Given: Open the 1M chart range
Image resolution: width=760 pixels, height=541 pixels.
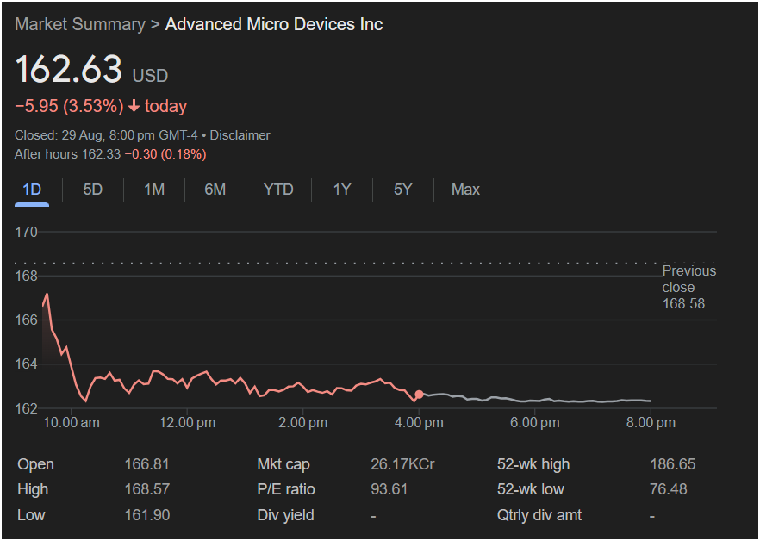Looking at the screenshot, I should 154,190.
